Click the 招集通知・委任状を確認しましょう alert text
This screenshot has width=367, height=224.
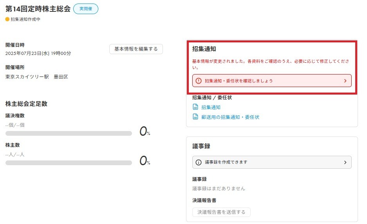tap(239, 81)
